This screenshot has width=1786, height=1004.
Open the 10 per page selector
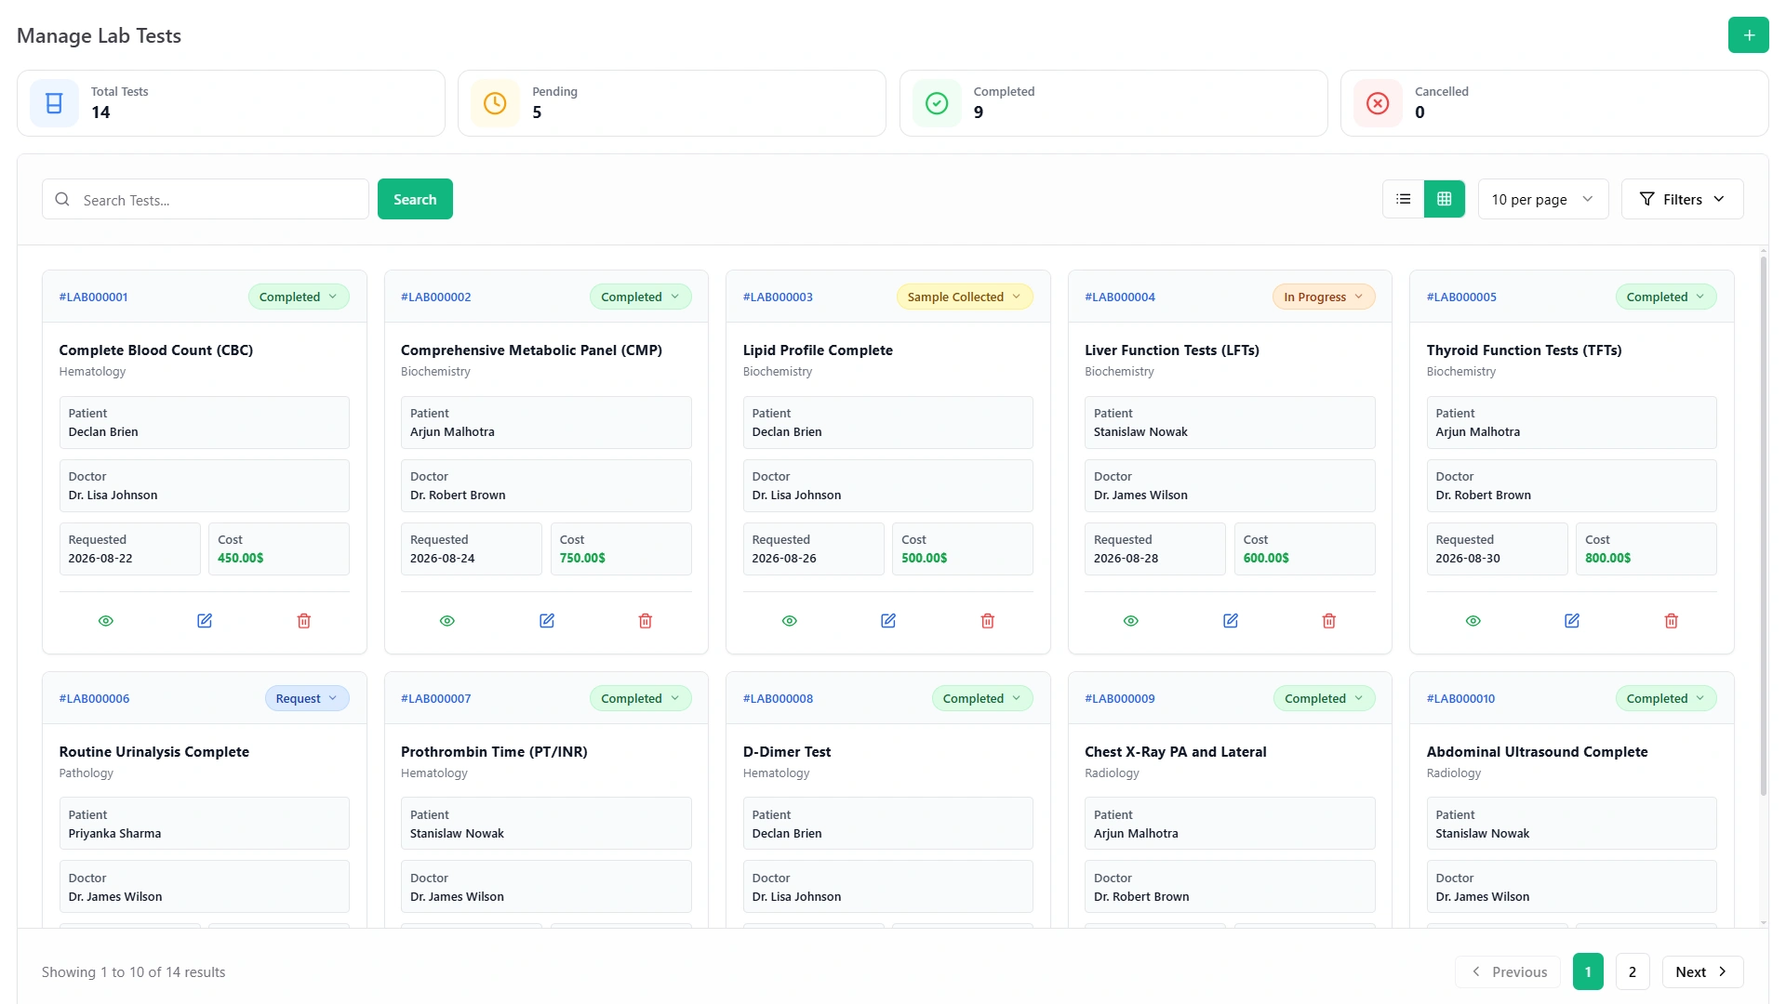[1543, 199]
